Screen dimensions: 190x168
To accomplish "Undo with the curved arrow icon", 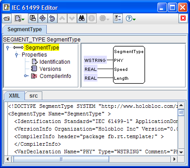I will click(52, 18).
